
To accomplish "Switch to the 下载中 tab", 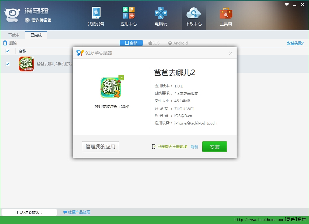I will click(x=14, y=35).
